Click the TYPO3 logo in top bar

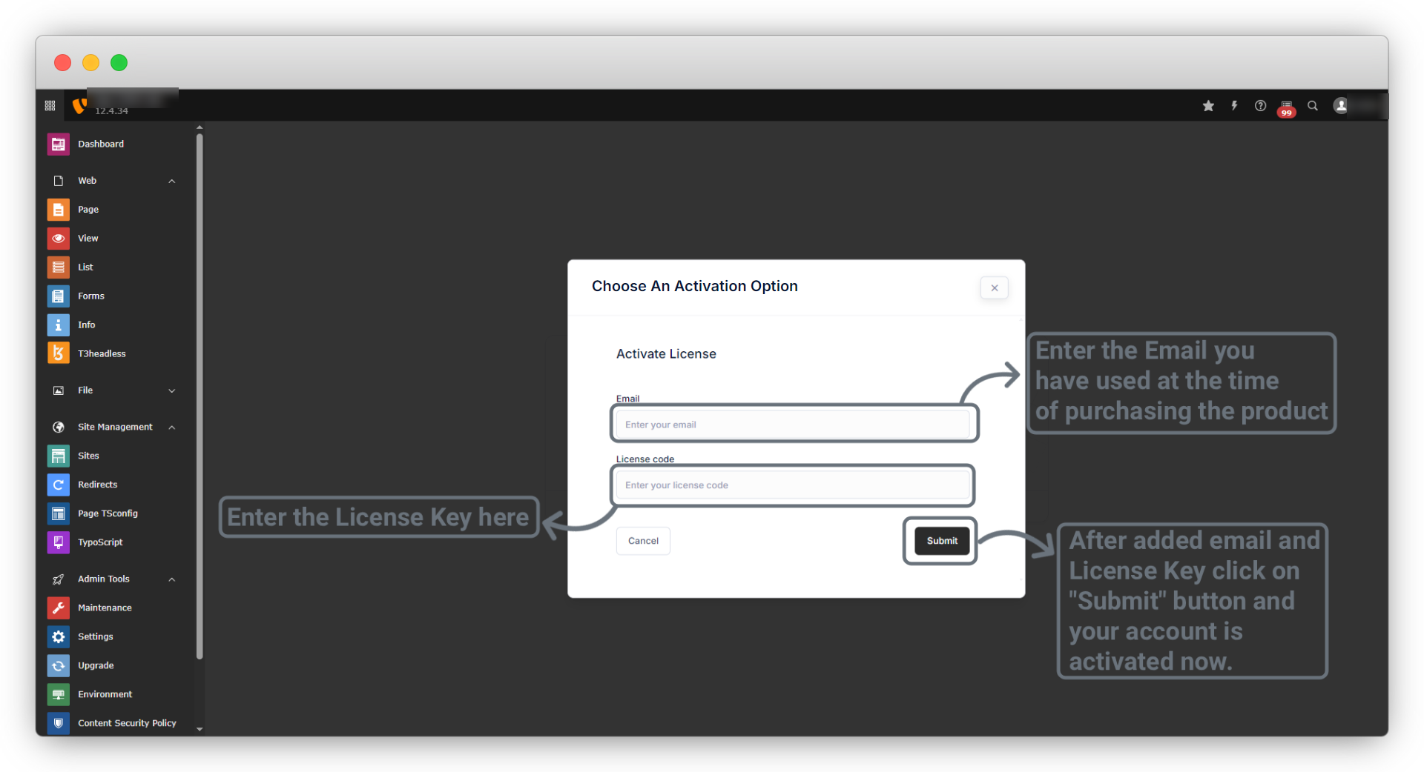(x=79, y=106)
